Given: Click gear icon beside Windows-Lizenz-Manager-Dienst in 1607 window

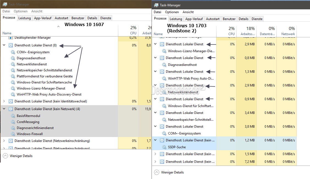Looking at the screenshot, I should coord(13,88).
